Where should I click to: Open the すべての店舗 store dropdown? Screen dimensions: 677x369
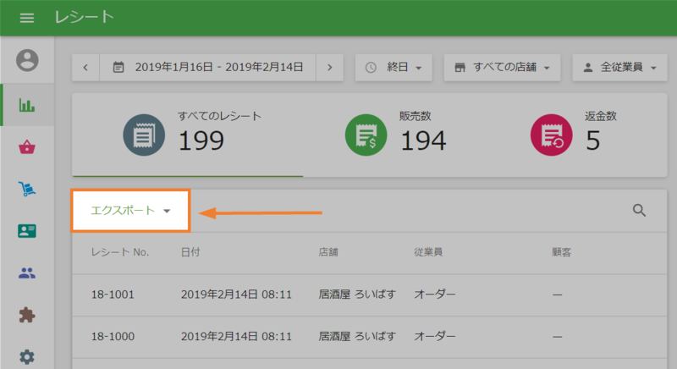(502, 68)
